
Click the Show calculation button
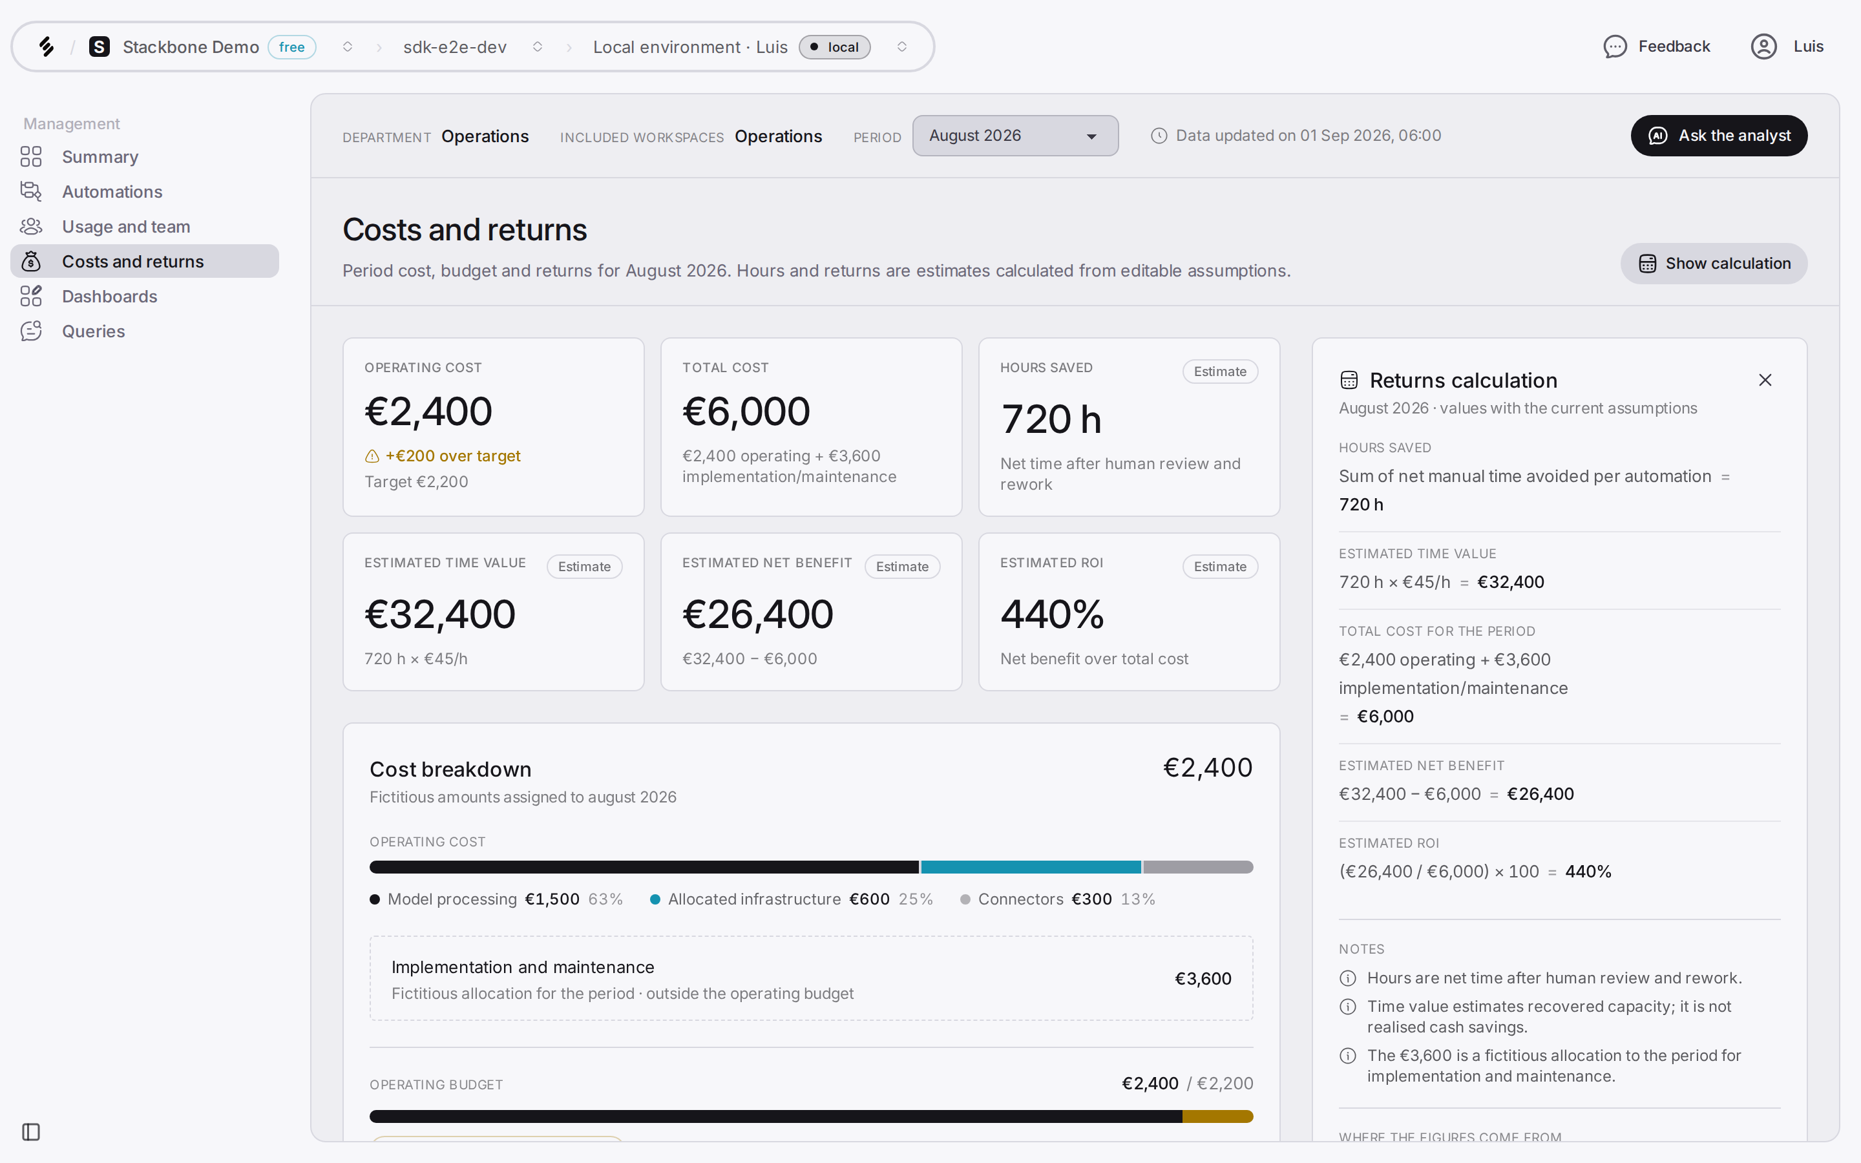[1714, 264]
